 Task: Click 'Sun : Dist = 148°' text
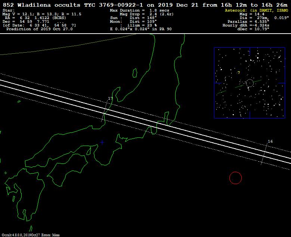tap(133, 18)
